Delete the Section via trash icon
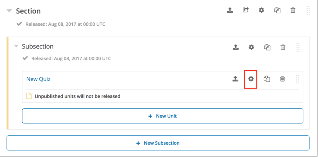Image resolution: width=318 pixels, height=157 pixels. (293, 10)
